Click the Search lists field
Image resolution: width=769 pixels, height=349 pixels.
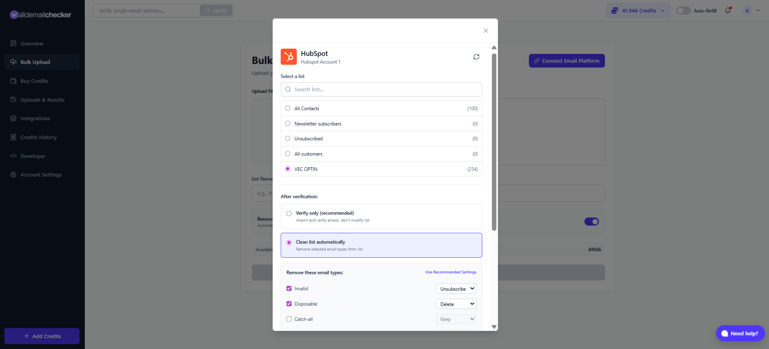[x=381, y=89]
